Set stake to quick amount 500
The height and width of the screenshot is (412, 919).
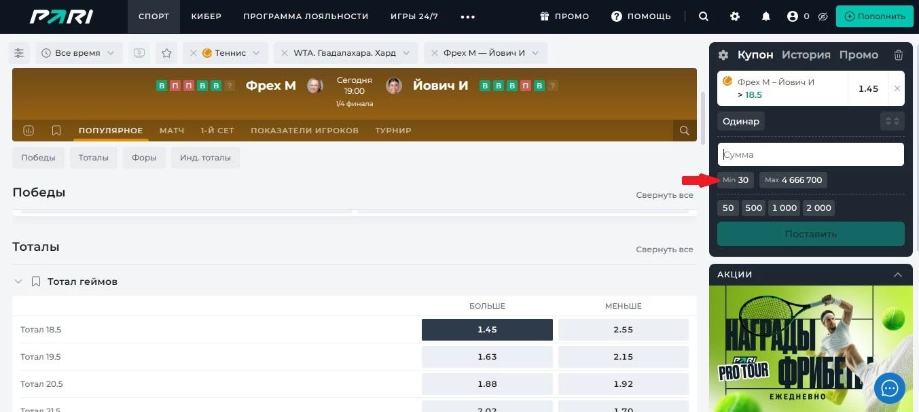[754, 208]
